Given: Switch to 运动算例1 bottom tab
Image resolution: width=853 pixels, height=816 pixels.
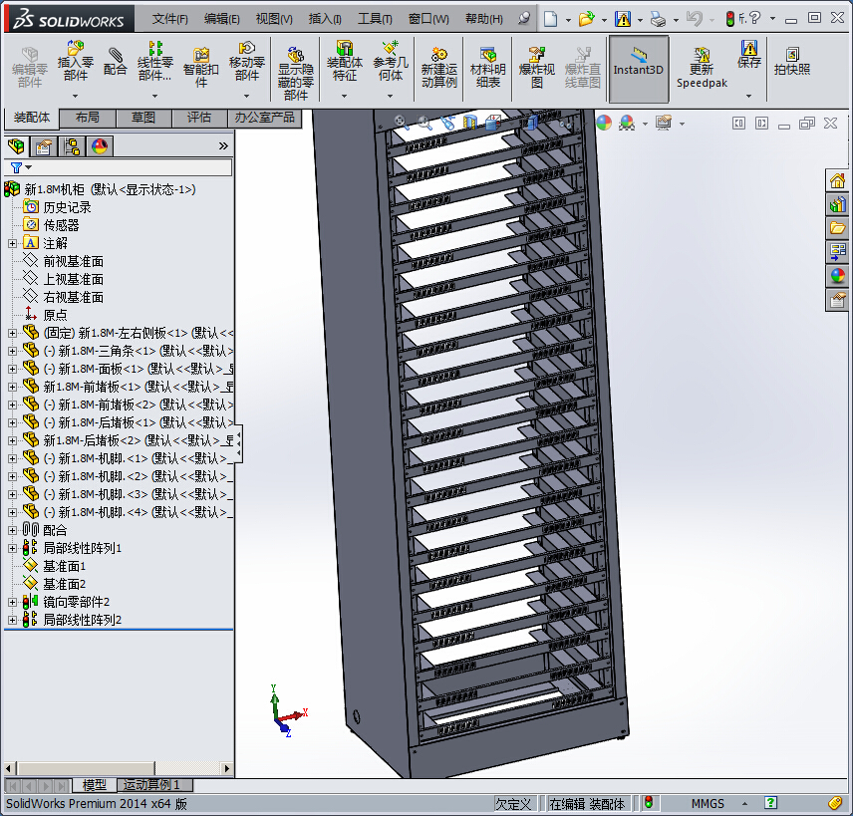Looking at the screenshot, I should [155, 785].
